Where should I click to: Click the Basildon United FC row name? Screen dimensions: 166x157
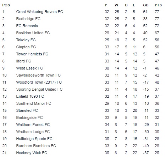click(x=33, y=33)
